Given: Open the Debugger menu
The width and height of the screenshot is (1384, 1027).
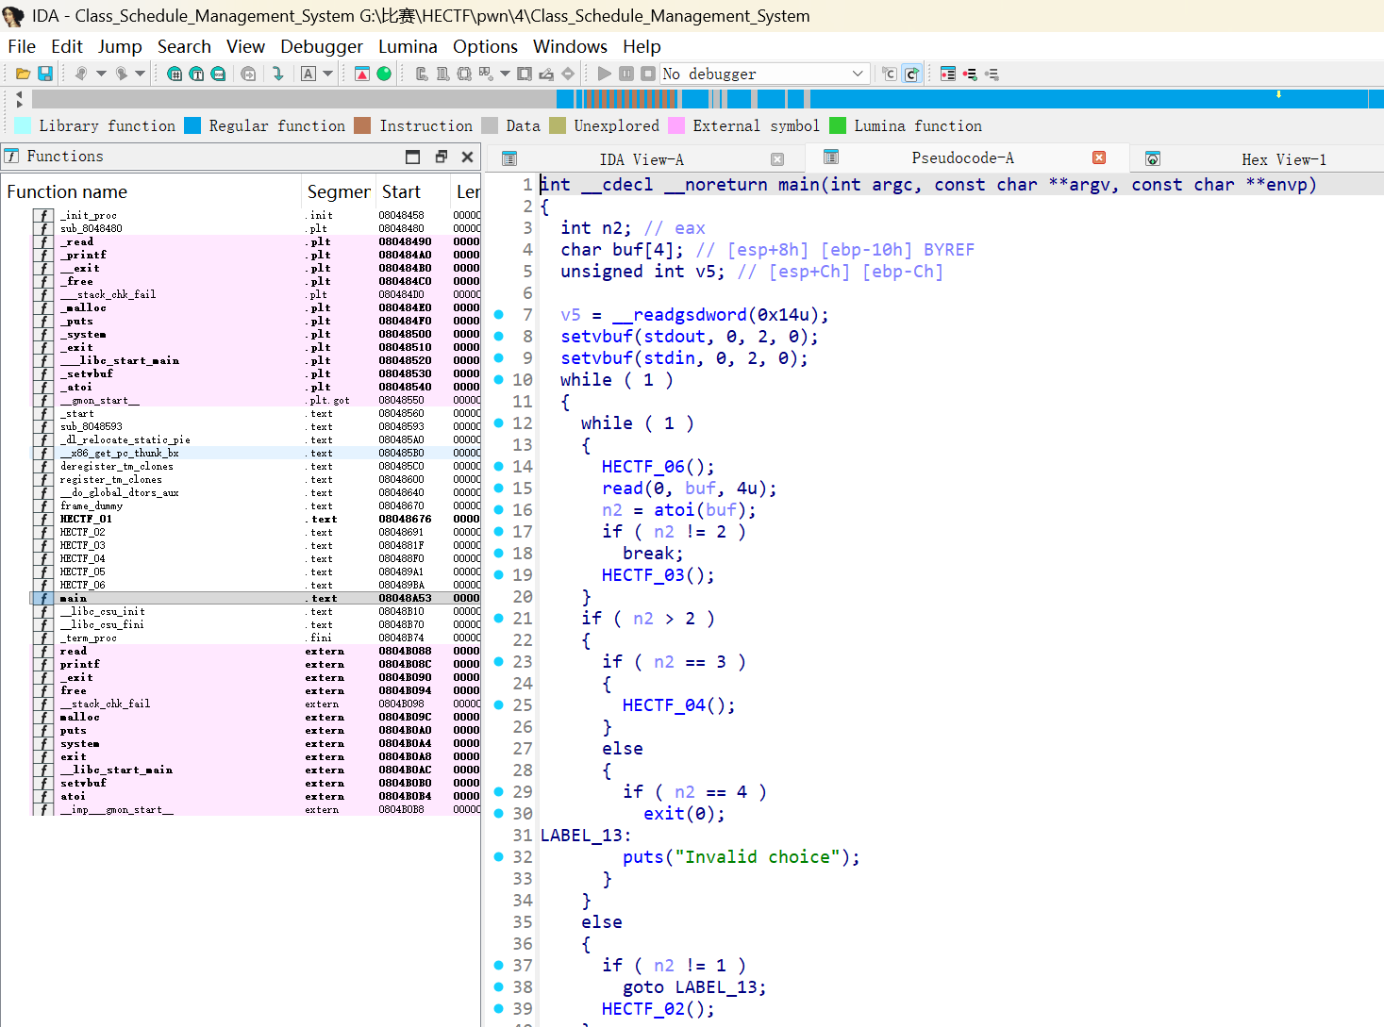Looking at the screenshot, I should coord(321,45).
